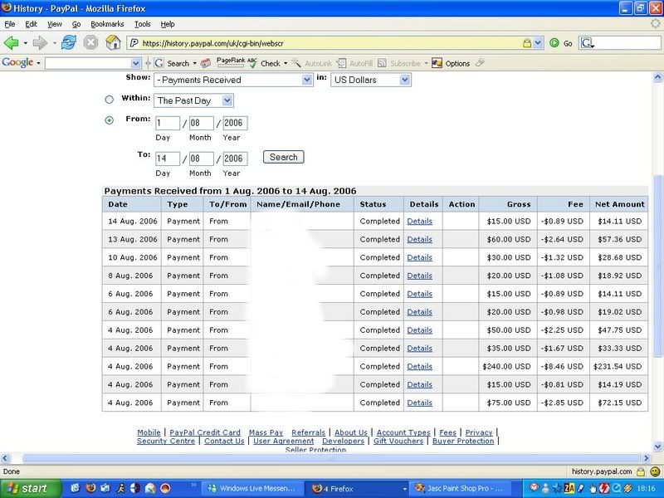Click the Search button for date range

[283, 157]
